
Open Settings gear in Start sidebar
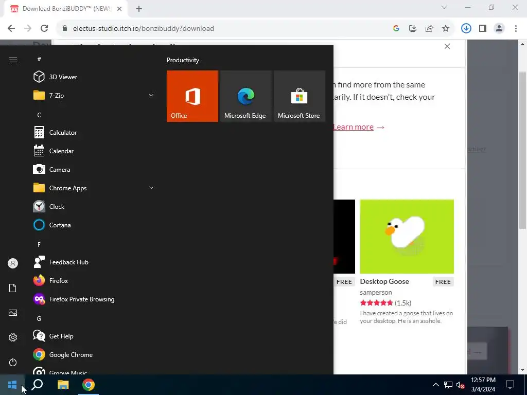(13, 337)
